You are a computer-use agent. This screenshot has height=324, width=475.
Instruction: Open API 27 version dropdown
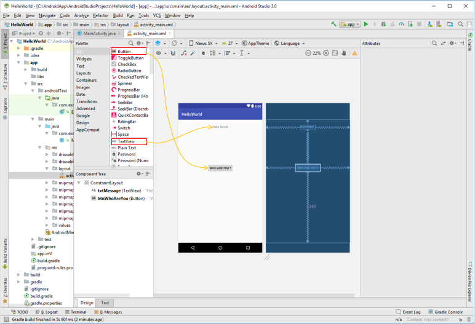230,43
